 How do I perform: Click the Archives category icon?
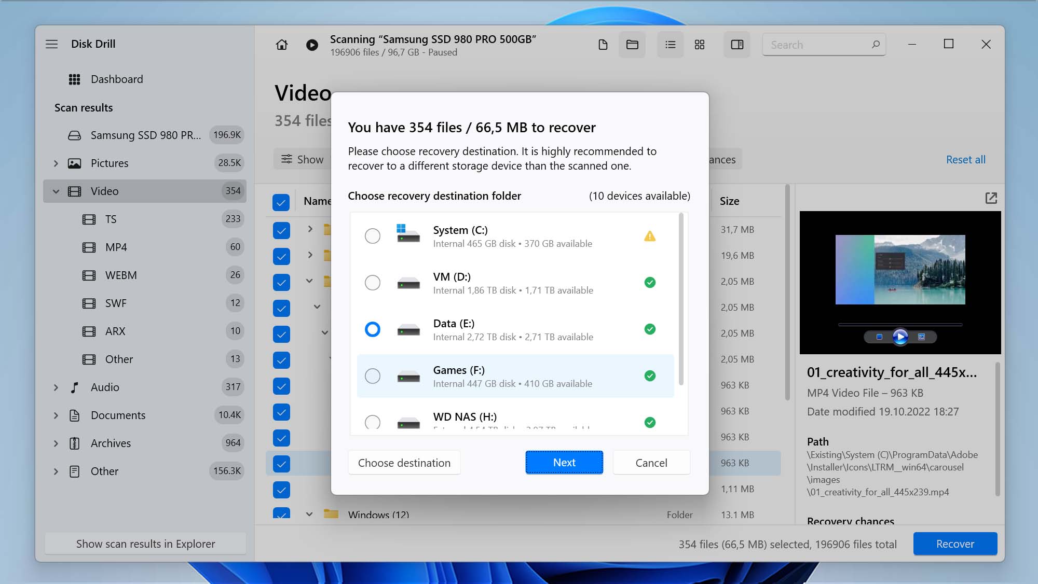[74, 443]
